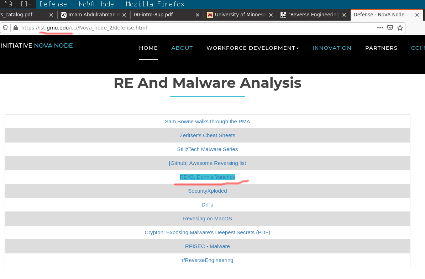This screenshot has width=425, height=279.
Task: Close the Reverse Engineering tab
Action: pyautogui.click(x=344, y=15)
